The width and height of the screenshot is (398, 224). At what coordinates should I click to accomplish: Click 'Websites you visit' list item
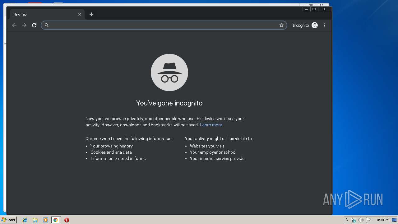[x=207, y=146]
